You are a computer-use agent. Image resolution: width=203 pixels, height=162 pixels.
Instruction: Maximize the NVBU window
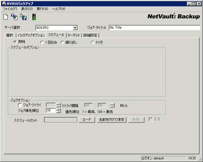pos(194,4)
